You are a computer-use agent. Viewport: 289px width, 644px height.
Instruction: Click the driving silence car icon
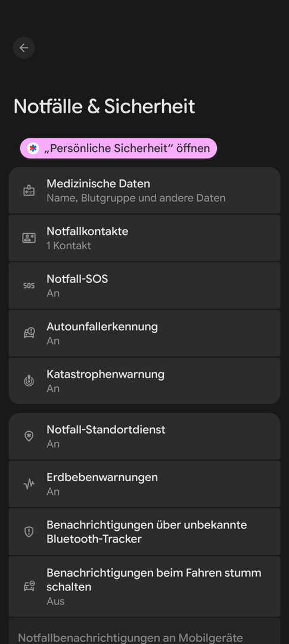tap(29, 586)
